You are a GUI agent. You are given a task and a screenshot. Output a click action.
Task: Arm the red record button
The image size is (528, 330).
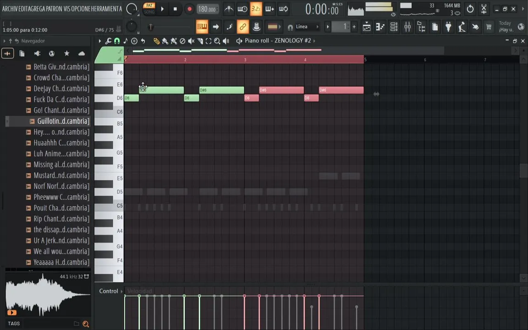coord(189,9)
